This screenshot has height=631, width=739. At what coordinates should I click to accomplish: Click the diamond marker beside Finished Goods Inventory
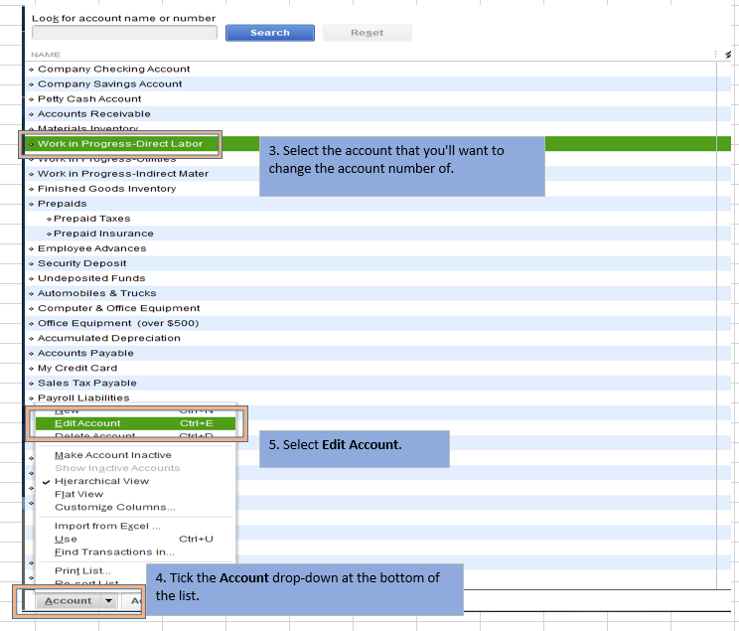(31, 189)
